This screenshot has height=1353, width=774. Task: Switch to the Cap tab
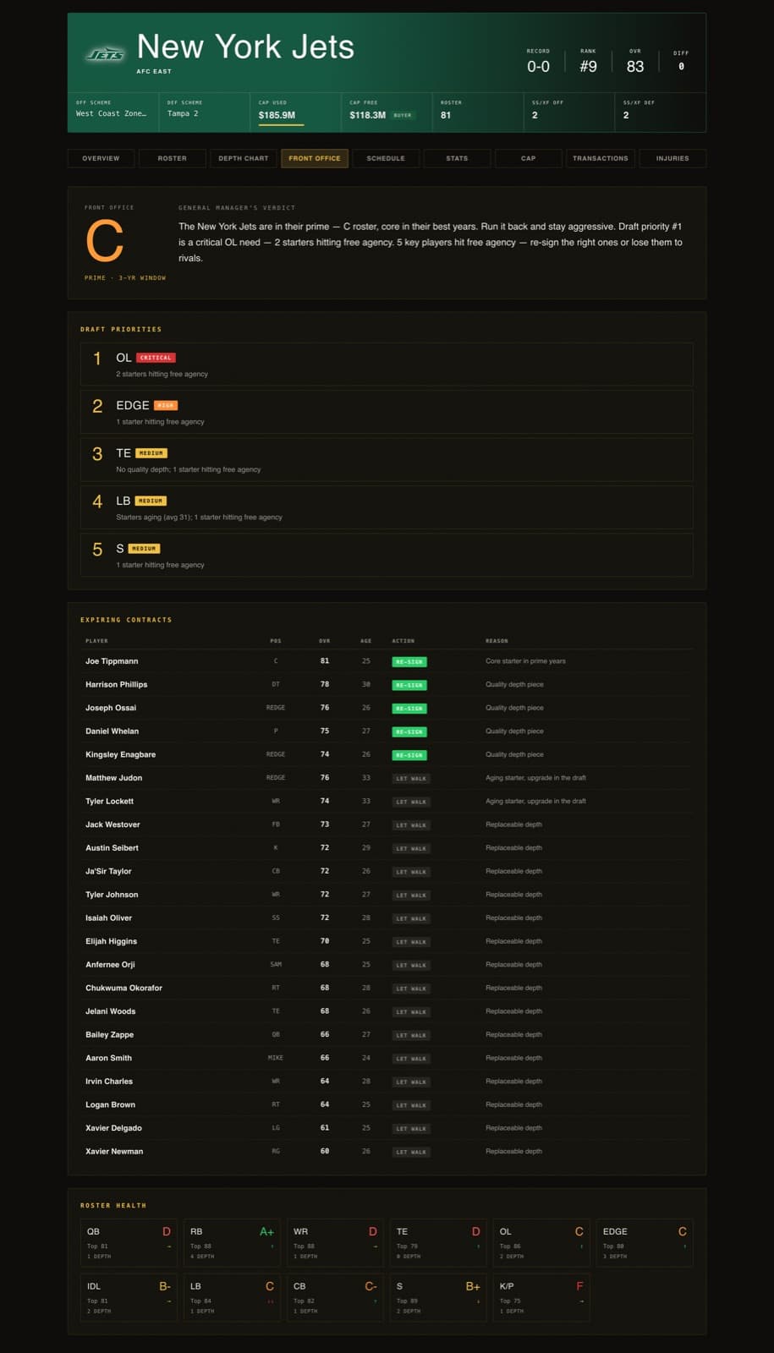pyautogui.click(x=529, y=158)
